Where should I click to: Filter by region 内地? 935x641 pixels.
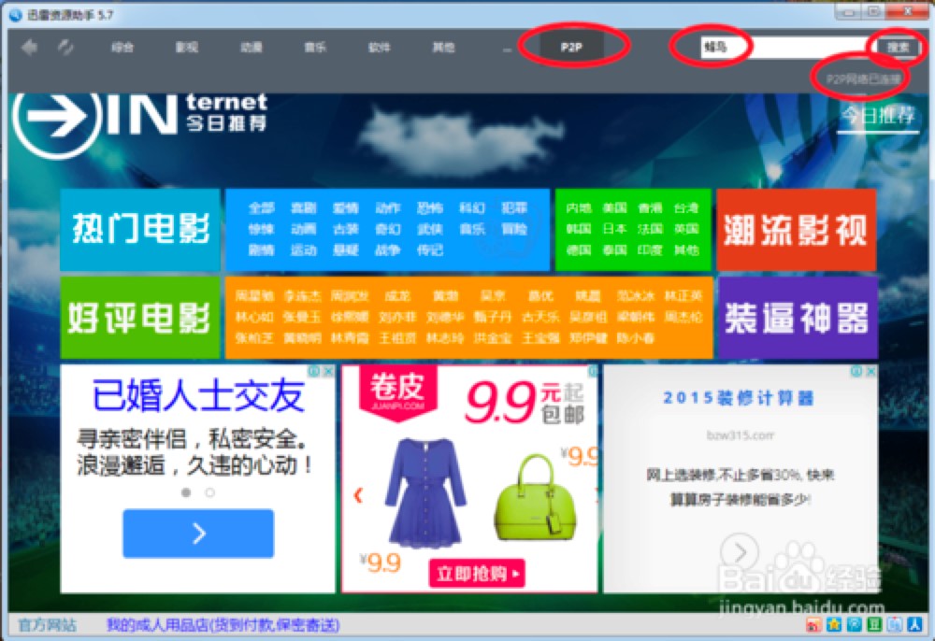[x=579, y=208]
